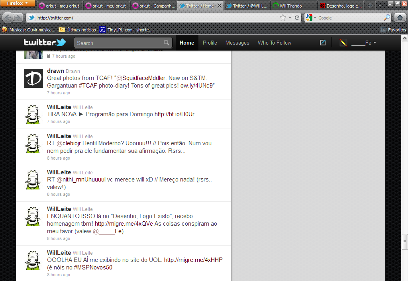Open the @_____Fe mention link
Viewport: 408px width, 281px height.
tap(108, 231)
